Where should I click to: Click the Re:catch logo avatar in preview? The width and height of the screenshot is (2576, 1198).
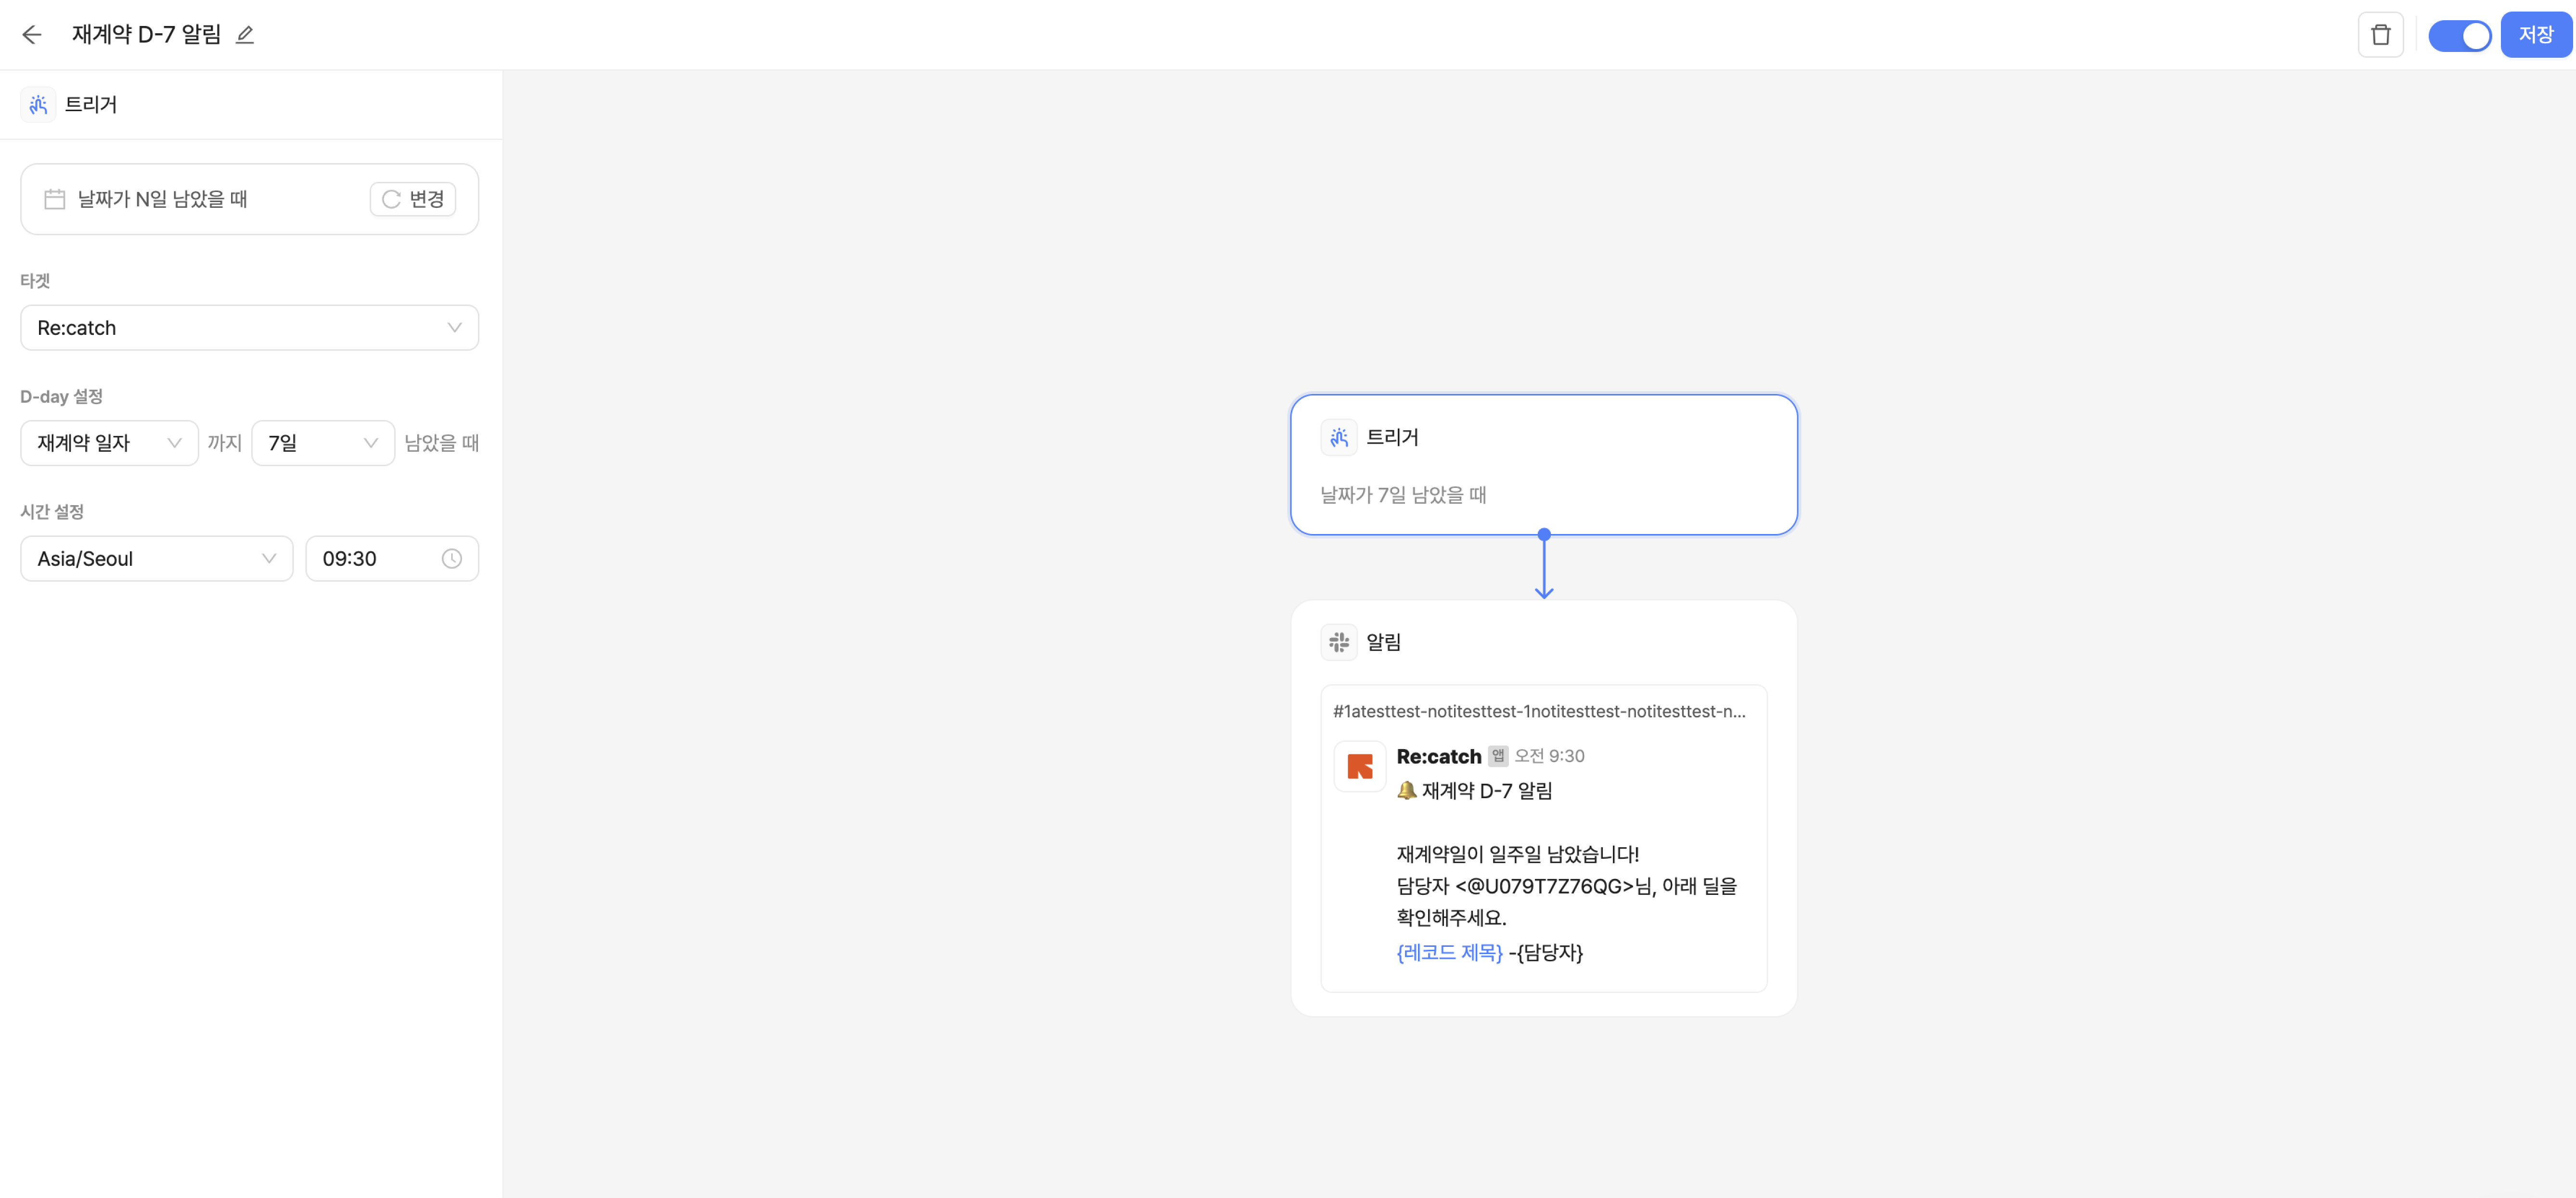(x=1360, y=767)
